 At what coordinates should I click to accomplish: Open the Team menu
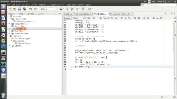coord(68,5)
